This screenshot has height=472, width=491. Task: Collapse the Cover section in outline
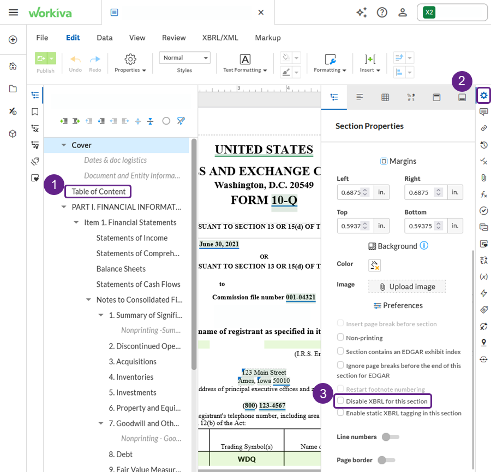(x=64, y=145)
